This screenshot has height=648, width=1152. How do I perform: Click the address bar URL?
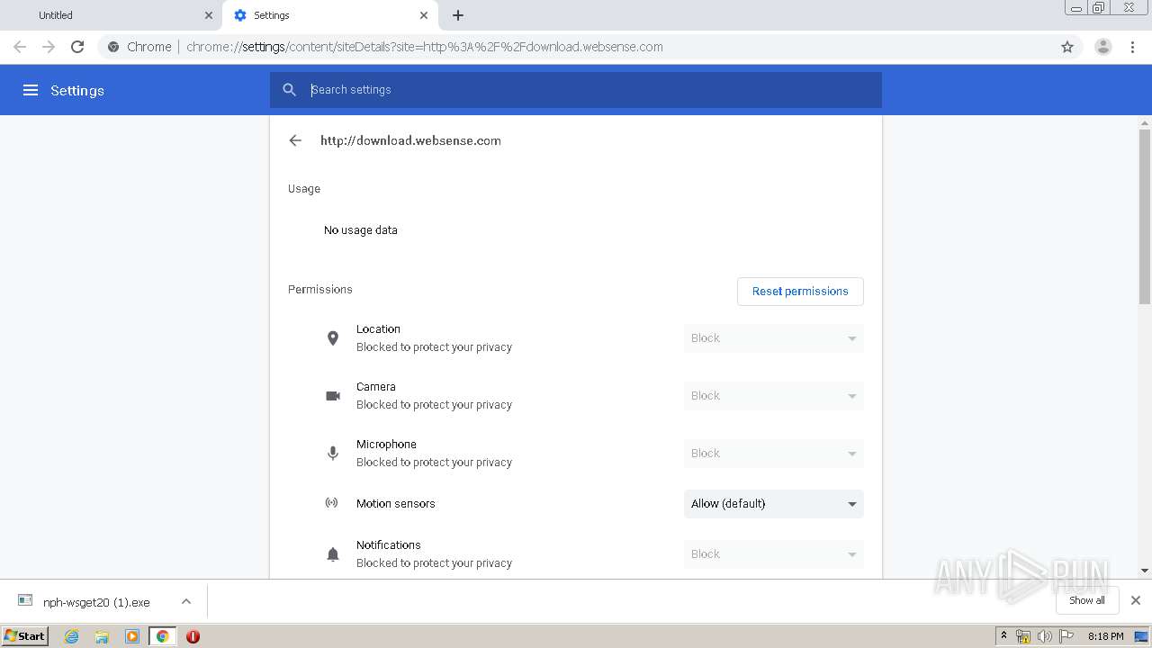pos(425,47)
